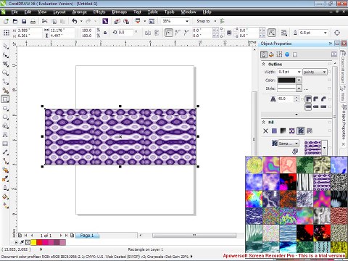Select the Polygon tool in toolbox
Screen dimensions: 348x261
[x=5, y=117]
